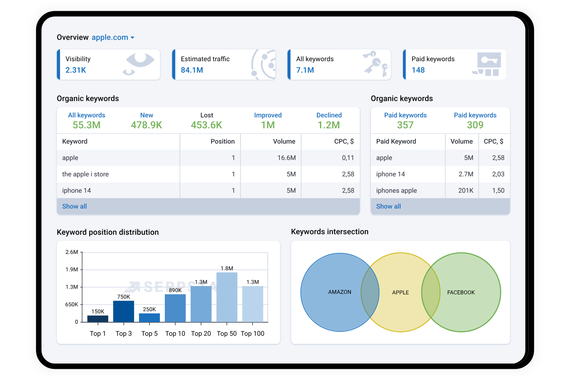Click the Top 10 bar (890K)

(x=175, y=308)
